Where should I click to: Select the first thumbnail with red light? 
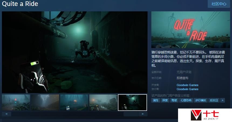pyautogui.click(x=16, y=103)
